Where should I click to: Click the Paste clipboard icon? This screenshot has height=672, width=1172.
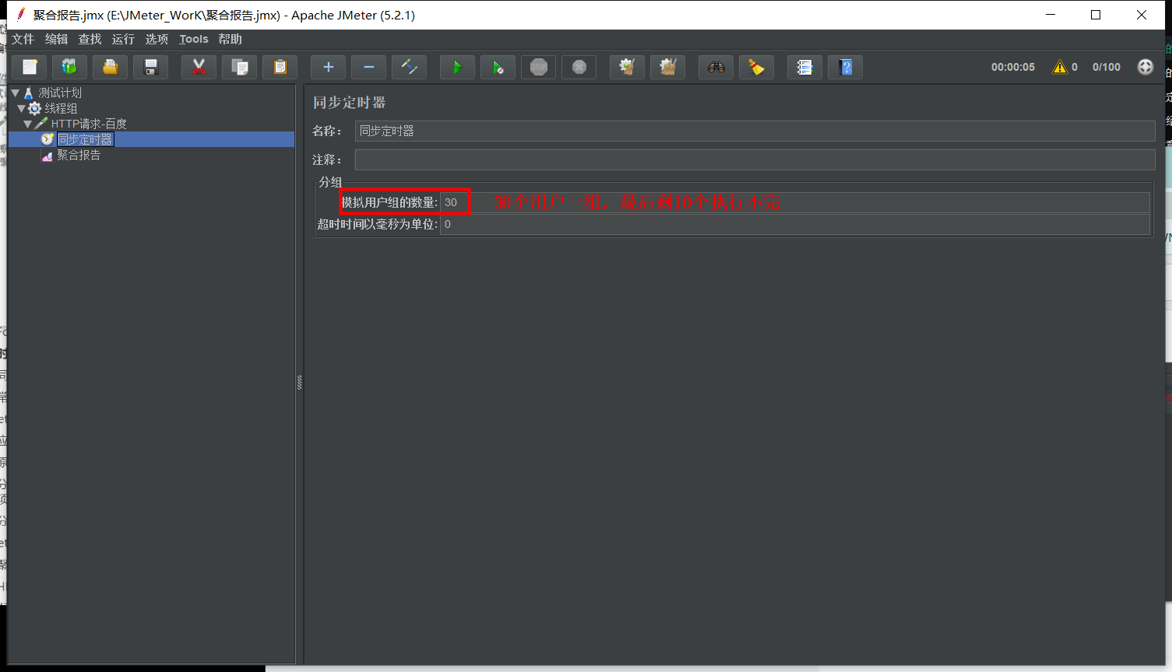pyautogui.click(x=280, y=67)
